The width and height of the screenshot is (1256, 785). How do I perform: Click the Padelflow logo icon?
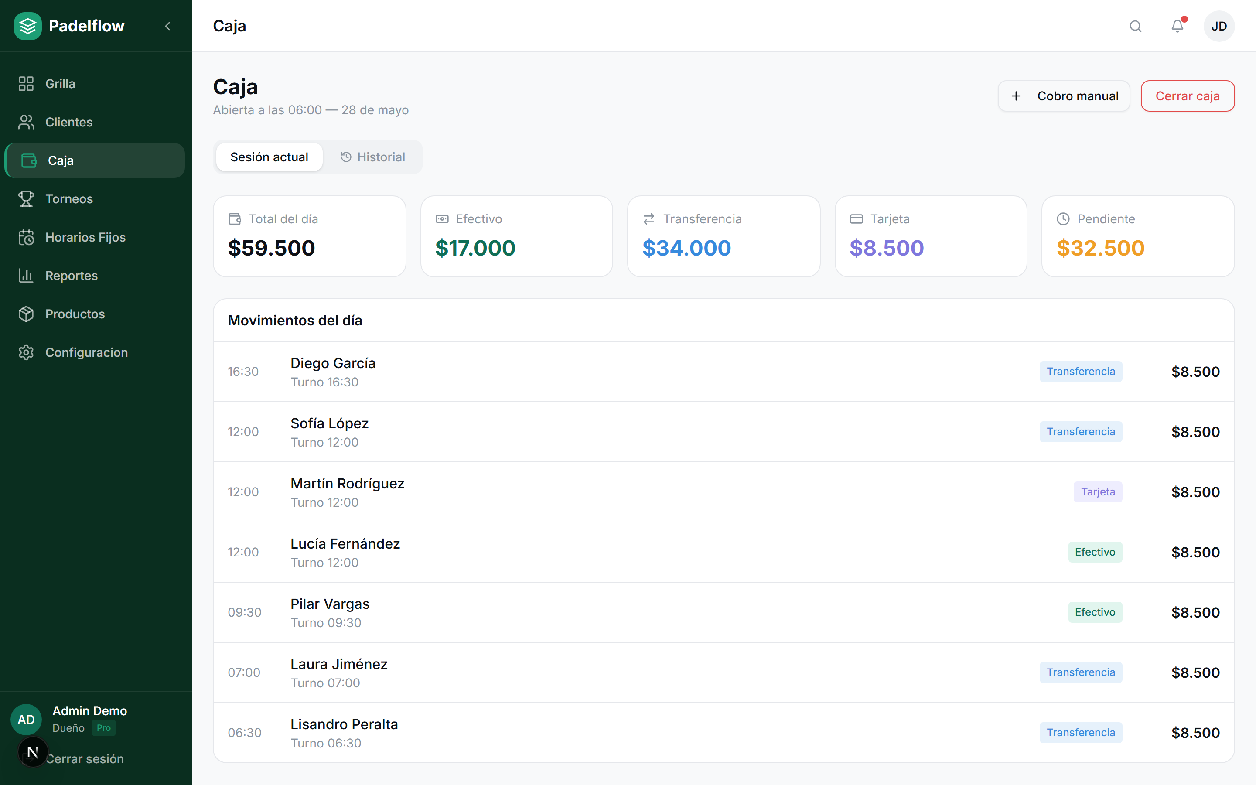tap(27, 26)
